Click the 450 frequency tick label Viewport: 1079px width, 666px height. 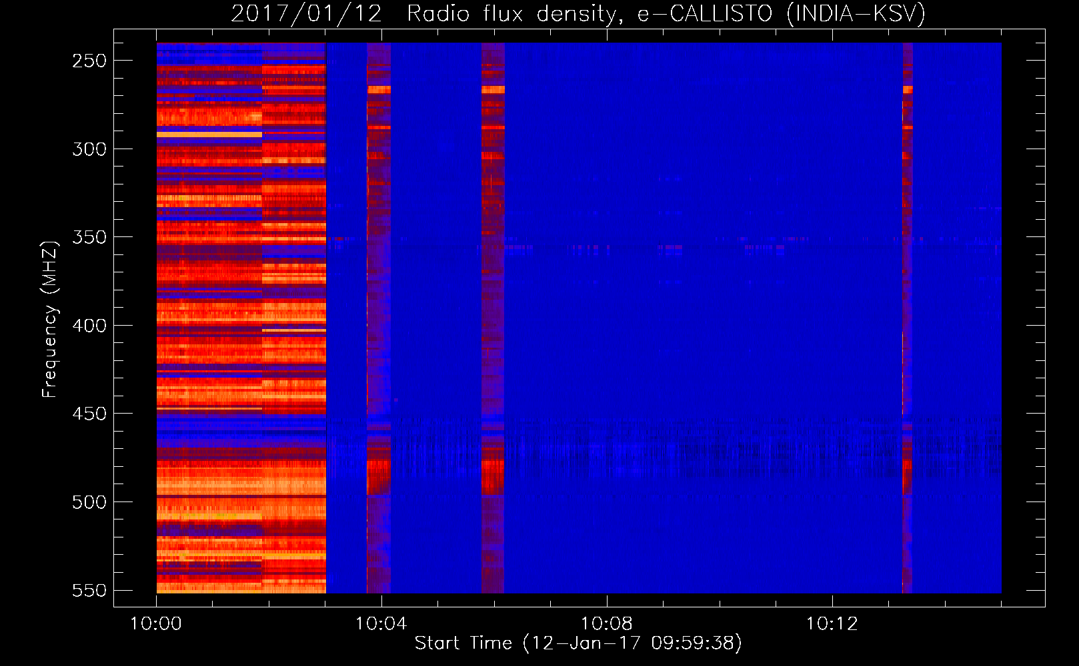tap(89, 414)
